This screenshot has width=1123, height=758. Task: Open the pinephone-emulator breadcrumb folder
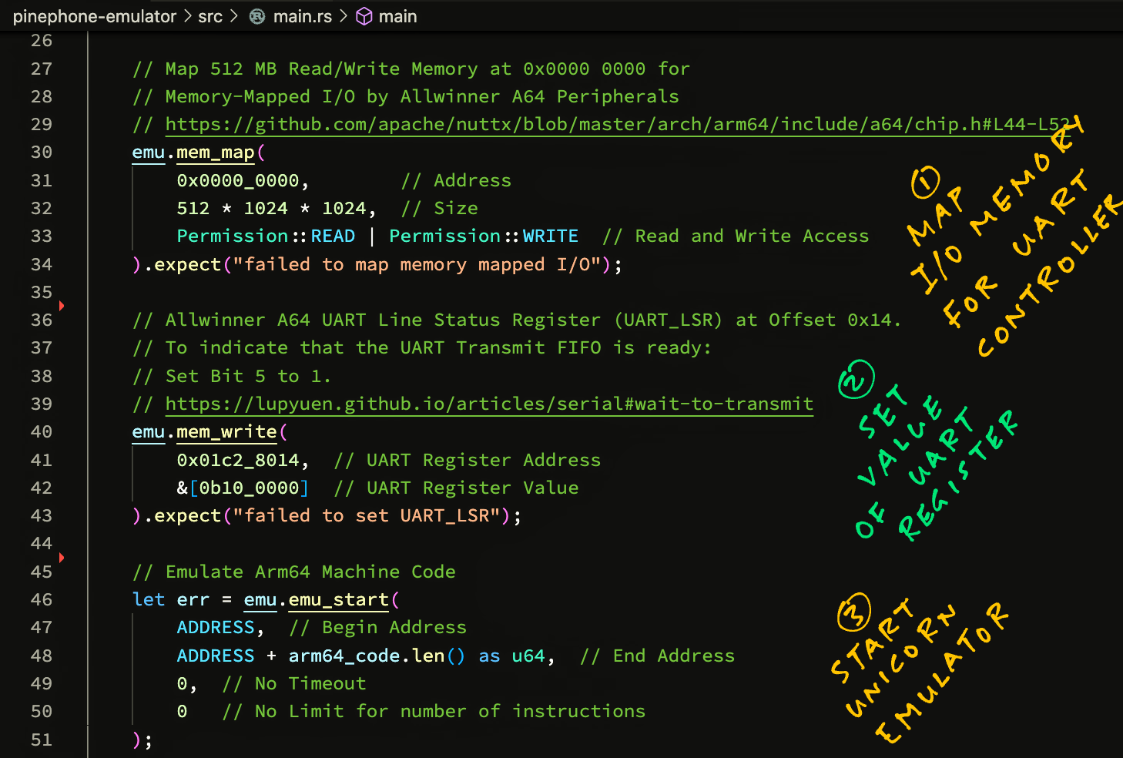pyautogui.click(x=94, y=16)
